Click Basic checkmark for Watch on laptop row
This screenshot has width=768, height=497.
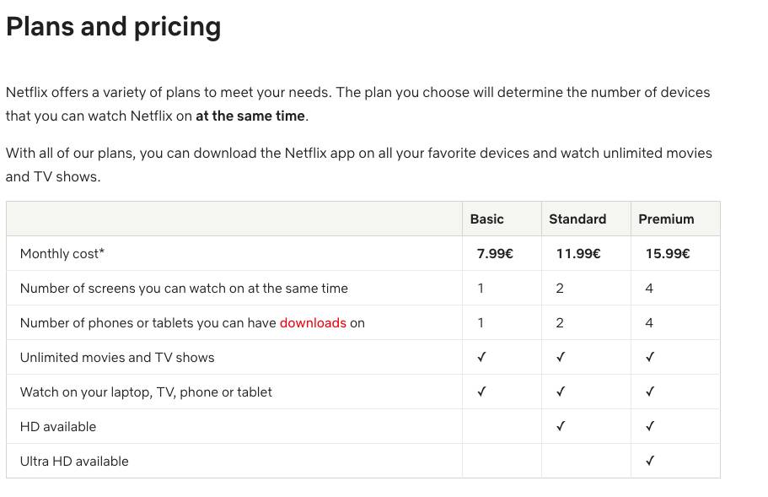481,392
